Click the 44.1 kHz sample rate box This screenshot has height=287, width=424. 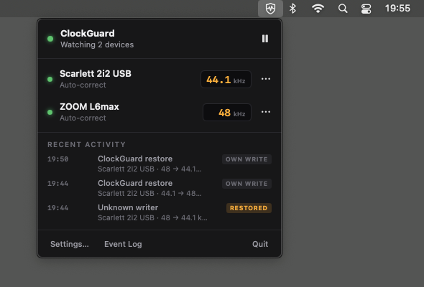pos(226,80)
